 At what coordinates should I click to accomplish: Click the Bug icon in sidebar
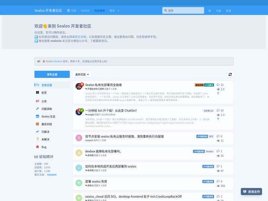coord(38,147)
